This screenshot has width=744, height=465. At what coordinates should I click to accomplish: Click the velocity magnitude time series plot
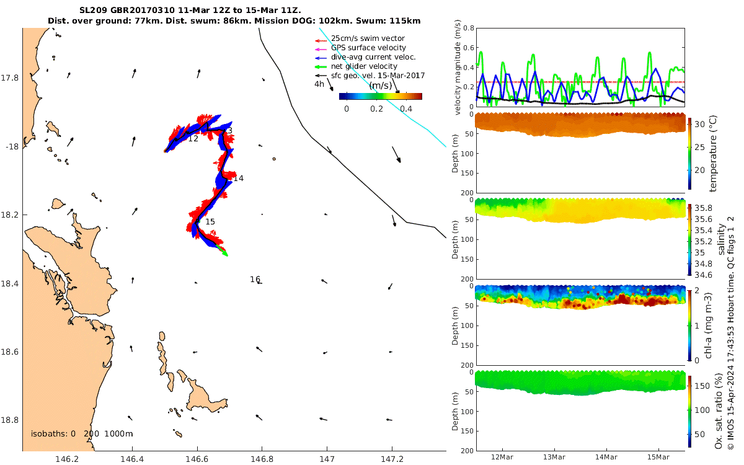tap(580, 67)
